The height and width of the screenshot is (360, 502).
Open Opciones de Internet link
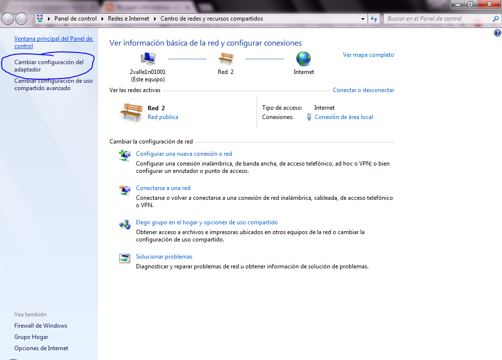[41, 348]
